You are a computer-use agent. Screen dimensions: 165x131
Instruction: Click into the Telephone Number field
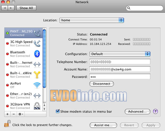[120, 62]
